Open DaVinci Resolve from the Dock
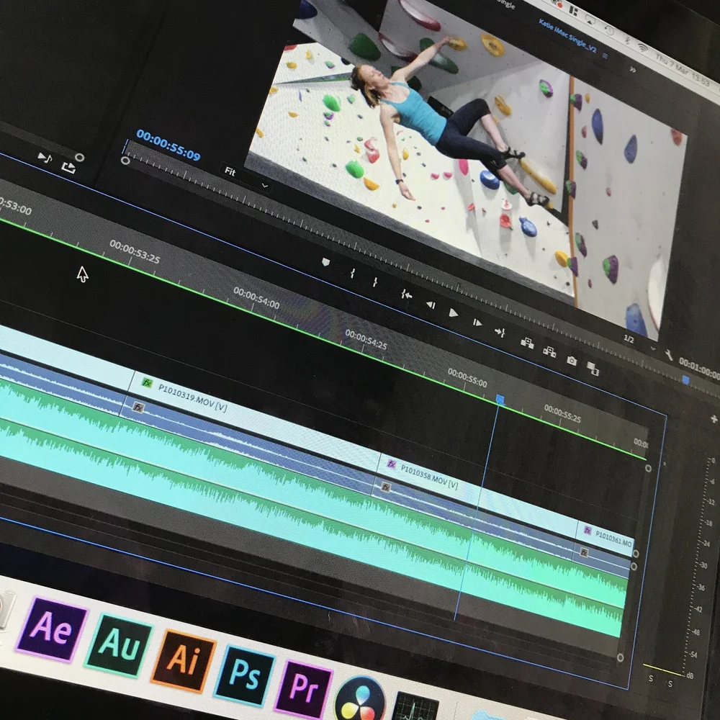This screenshot has height=720, width=720. 360,699
